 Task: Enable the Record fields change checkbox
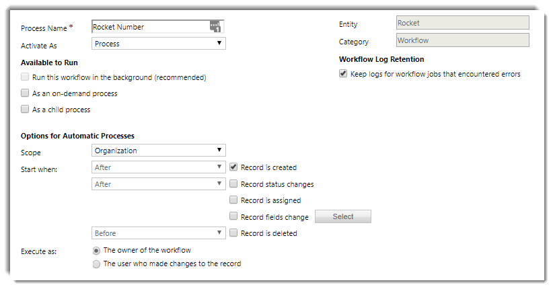point(233,216)
